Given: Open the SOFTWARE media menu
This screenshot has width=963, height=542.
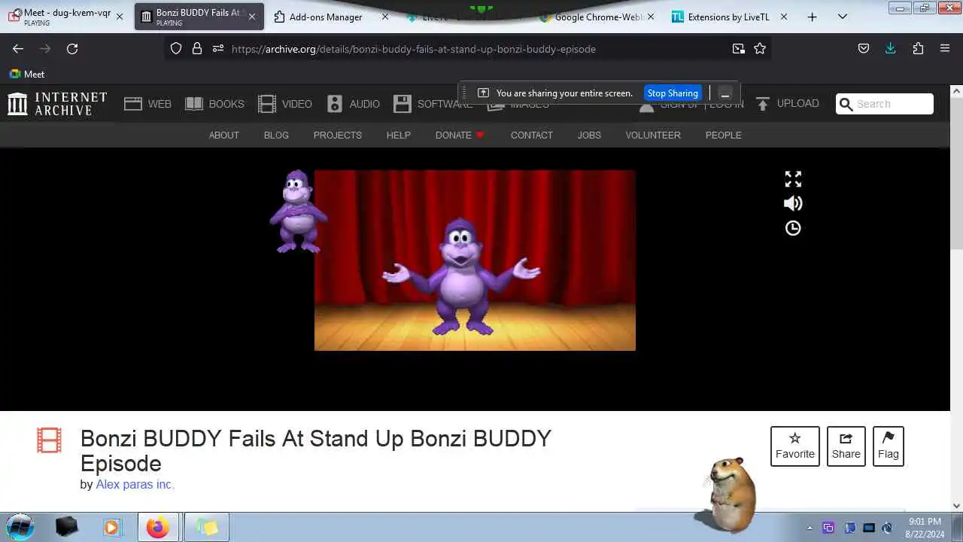Looking at the screenshot, I should [x=433, y=104].
